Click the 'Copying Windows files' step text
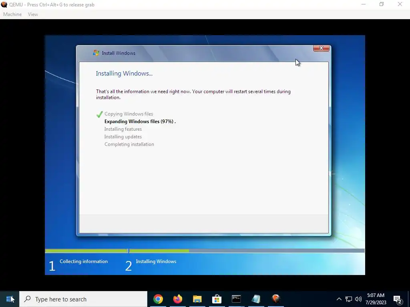This screenshot has width=410, height=307. pyautogui.click(x=129, y=114)
